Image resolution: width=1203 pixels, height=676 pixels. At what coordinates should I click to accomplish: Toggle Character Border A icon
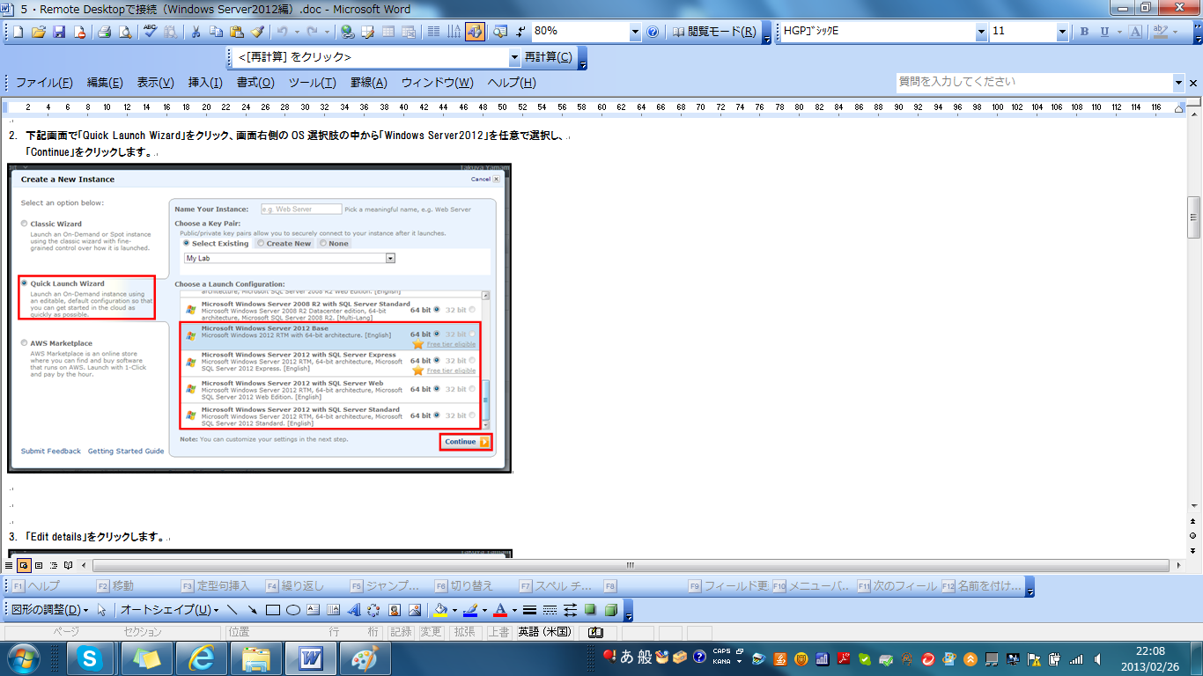[1135, 32]
